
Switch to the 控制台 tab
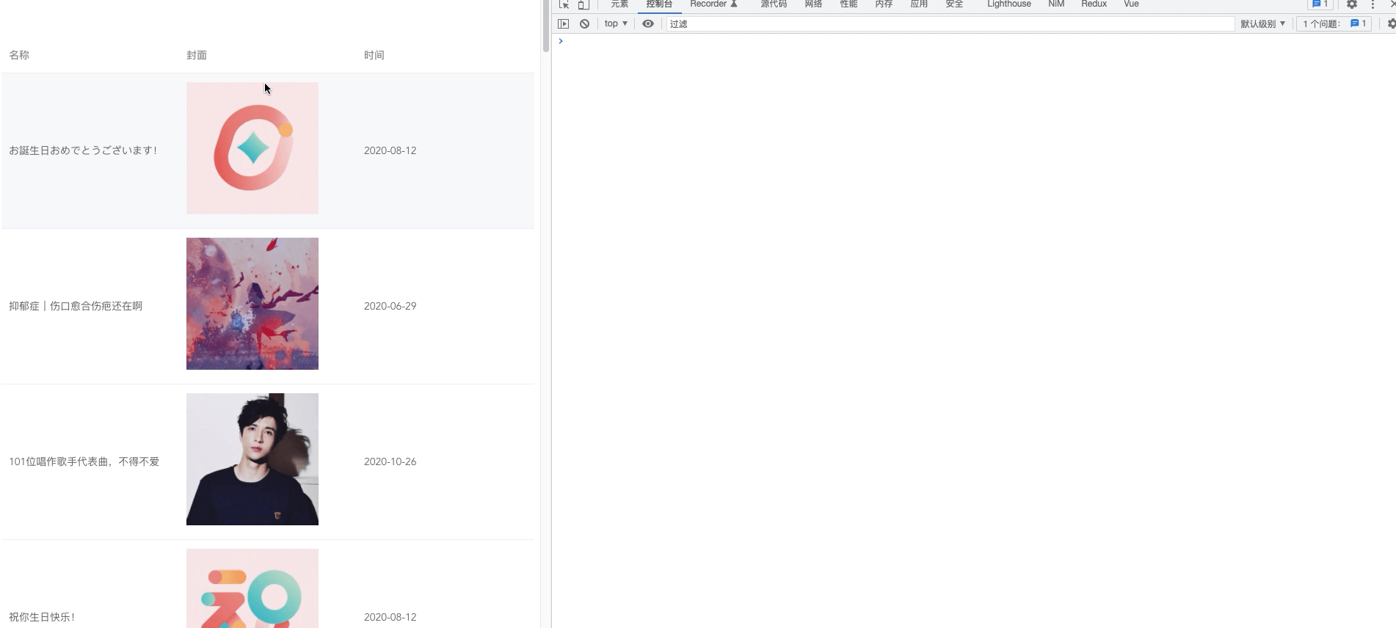pyautogui.click(x=659, y=4)
